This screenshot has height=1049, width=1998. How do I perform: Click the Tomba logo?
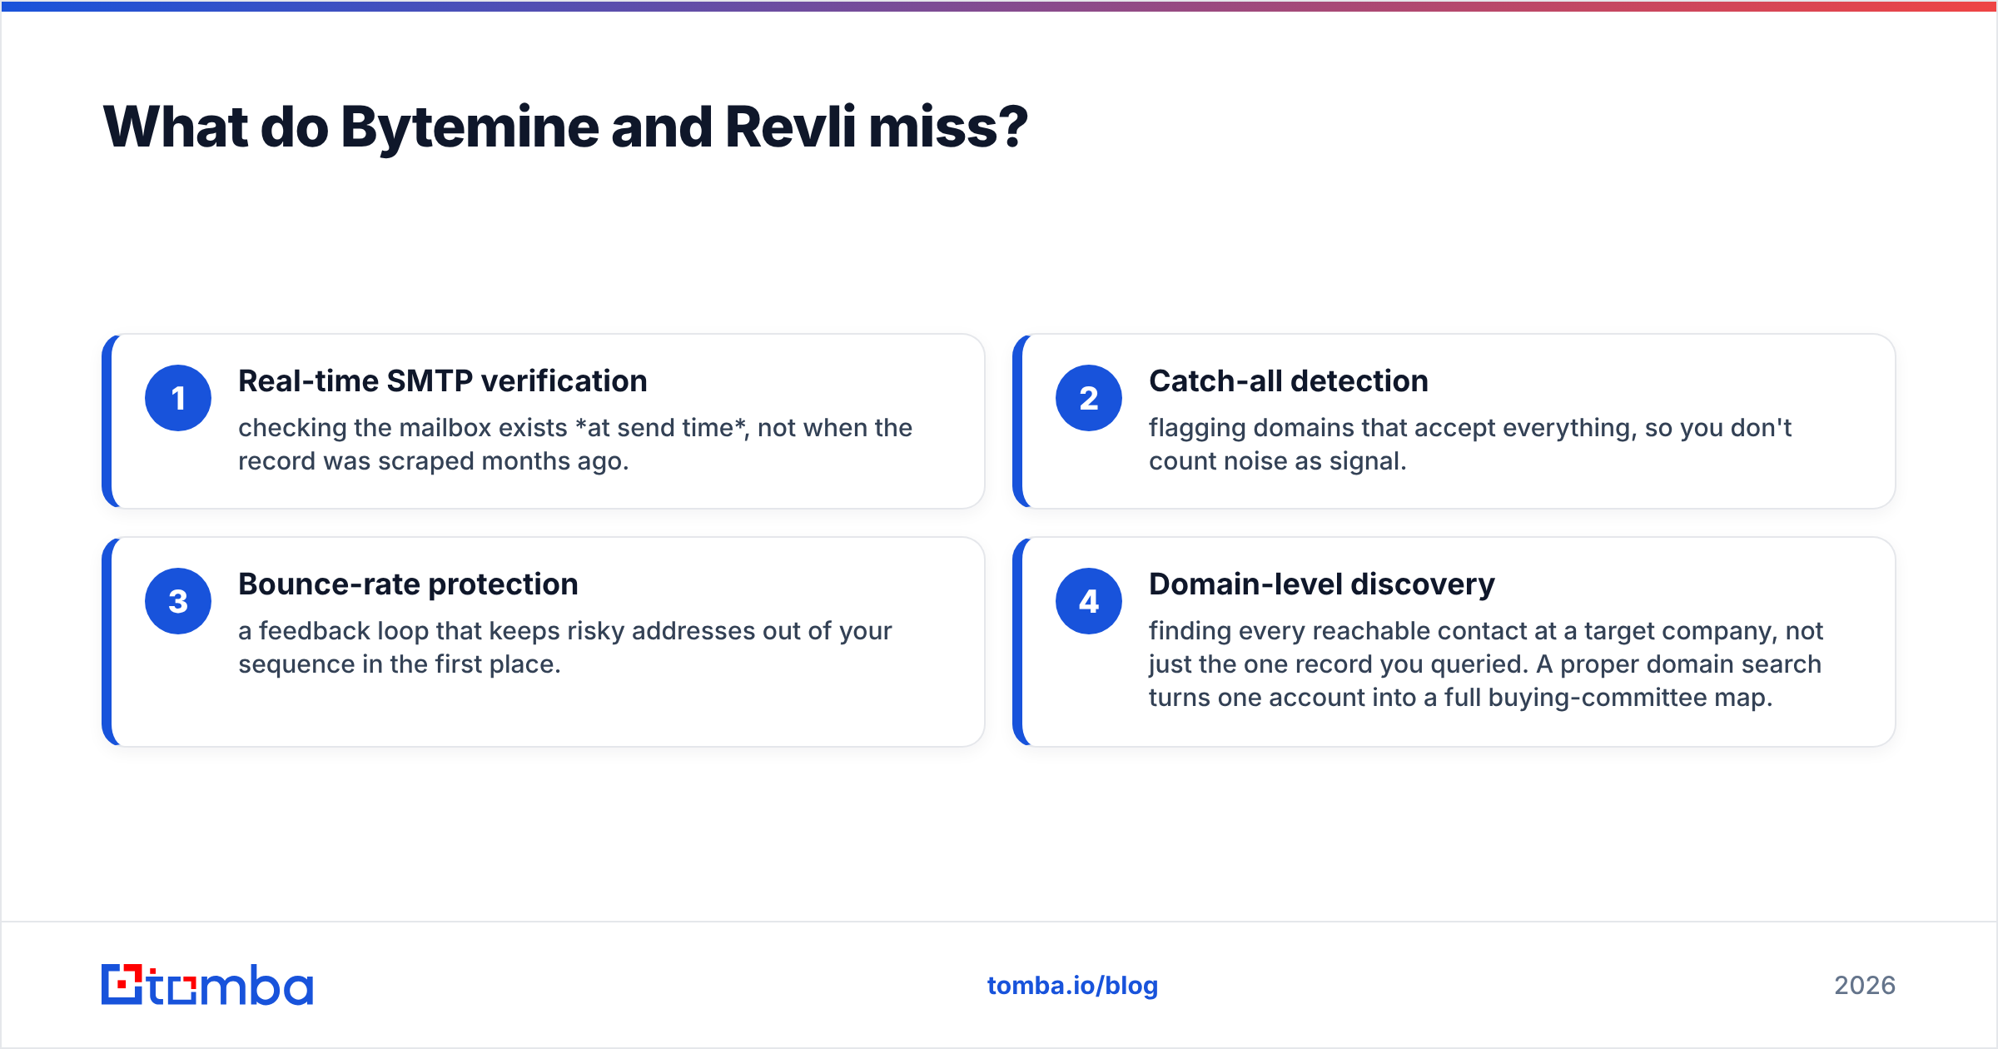[x=207, y=985]
